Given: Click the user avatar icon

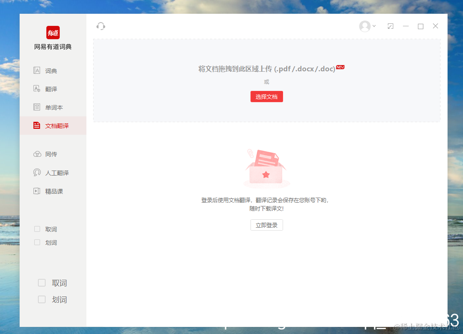Looking at the screenshot, I should tap(364, 26).
